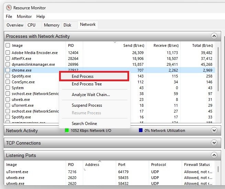Sort listening ports by Port column header
This screenshot has height=189, width=225.
point(132,165)
